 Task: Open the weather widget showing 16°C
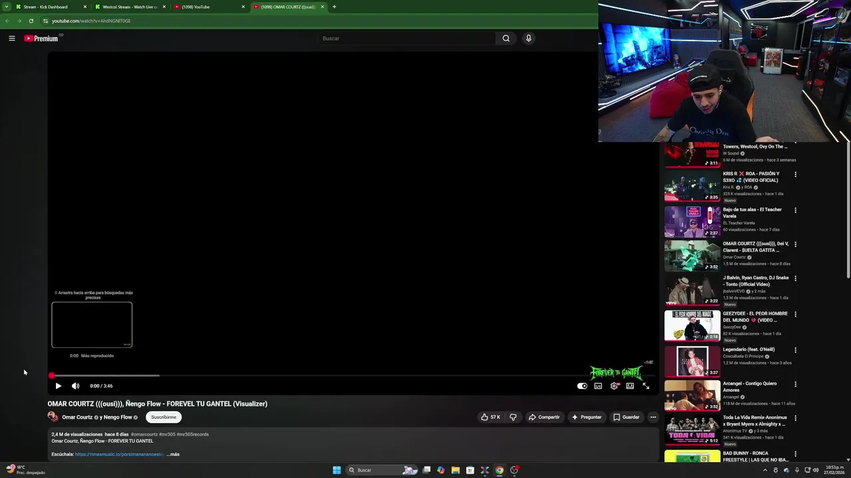pos(25,470)
